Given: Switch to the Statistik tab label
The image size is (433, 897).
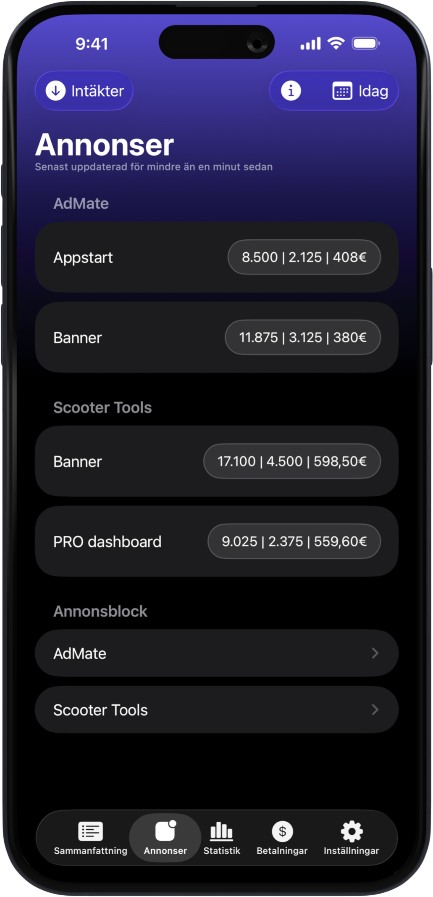Looking at the screenshot, I should tap(222, 851).
